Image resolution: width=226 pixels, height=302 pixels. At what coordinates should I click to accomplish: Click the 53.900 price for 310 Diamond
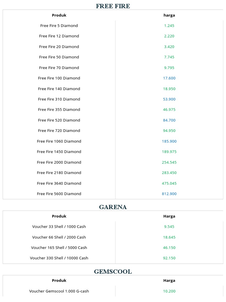coord(169,99)
